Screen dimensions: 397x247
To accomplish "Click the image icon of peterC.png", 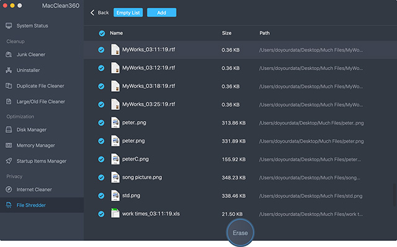I will (115, 159).
